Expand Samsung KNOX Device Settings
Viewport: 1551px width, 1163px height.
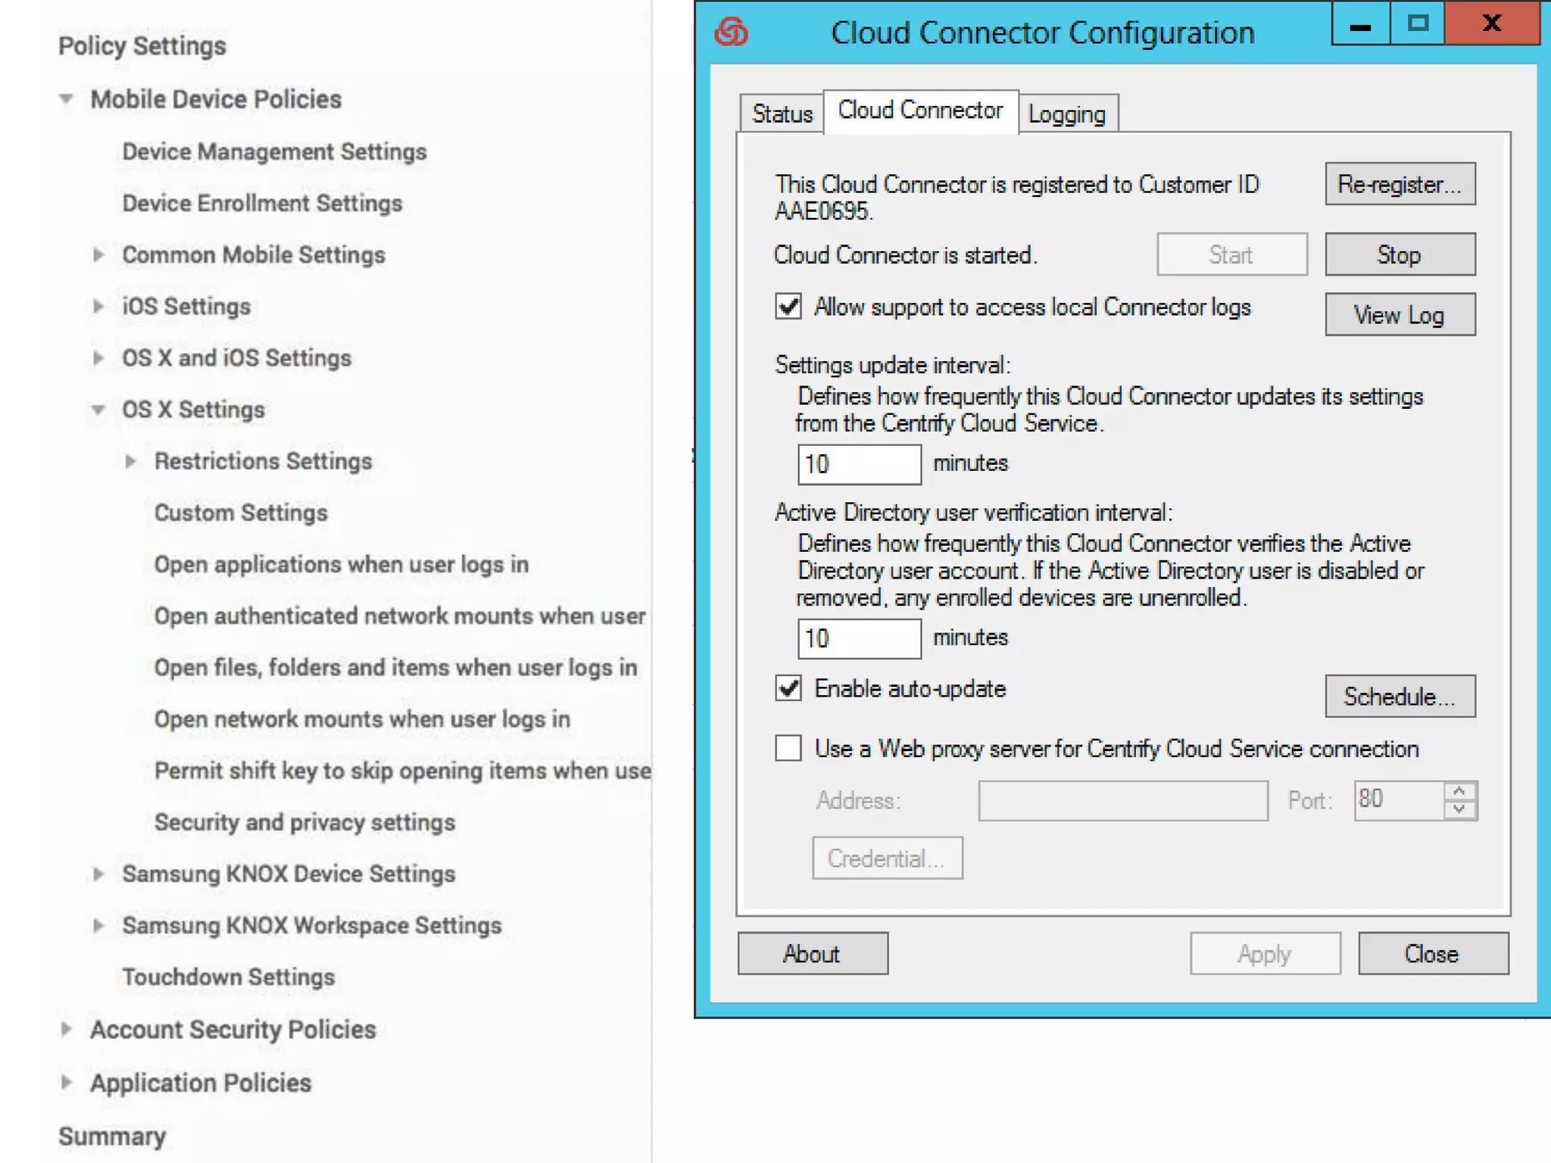coord(98,874)
